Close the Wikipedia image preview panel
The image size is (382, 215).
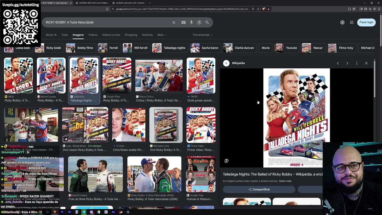(366, 63)
